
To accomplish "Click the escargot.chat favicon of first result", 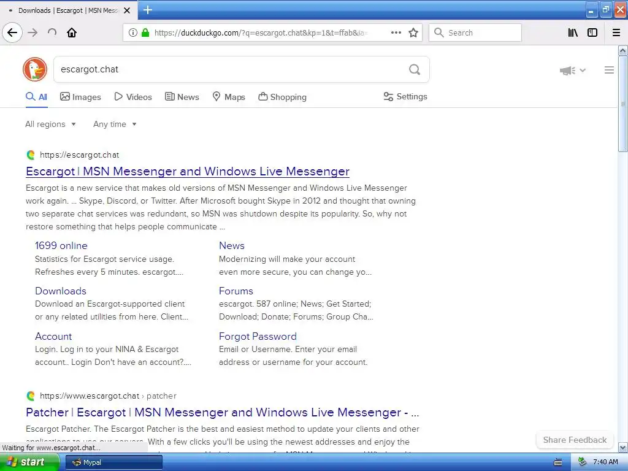I will tap(31, 155).
